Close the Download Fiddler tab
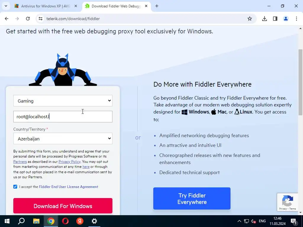This screenshot has width=303, height=227. click(x=146, y=6)
